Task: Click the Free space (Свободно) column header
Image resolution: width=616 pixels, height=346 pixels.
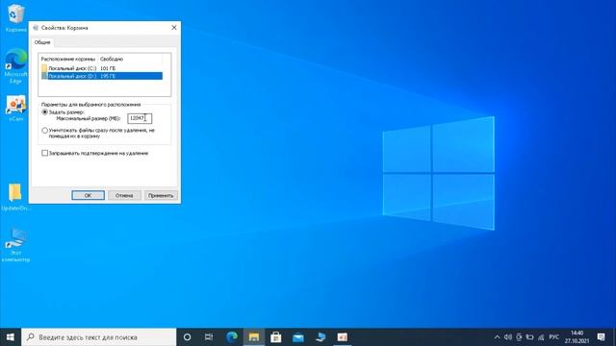Action: pyautogui.click(x=112, y=59)
